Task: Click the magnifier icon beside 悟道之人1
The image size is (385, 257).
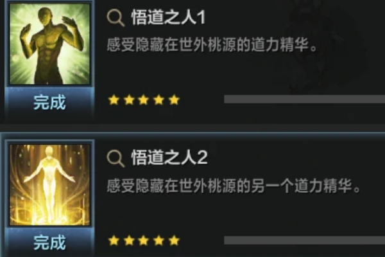Action: (116, 18)
